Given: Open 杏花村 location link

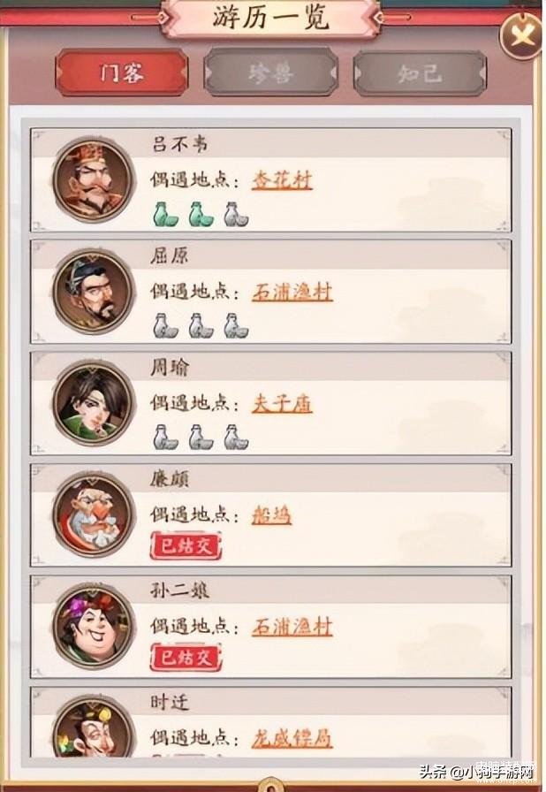Looking at the screenshot, I should pos(282,180).
